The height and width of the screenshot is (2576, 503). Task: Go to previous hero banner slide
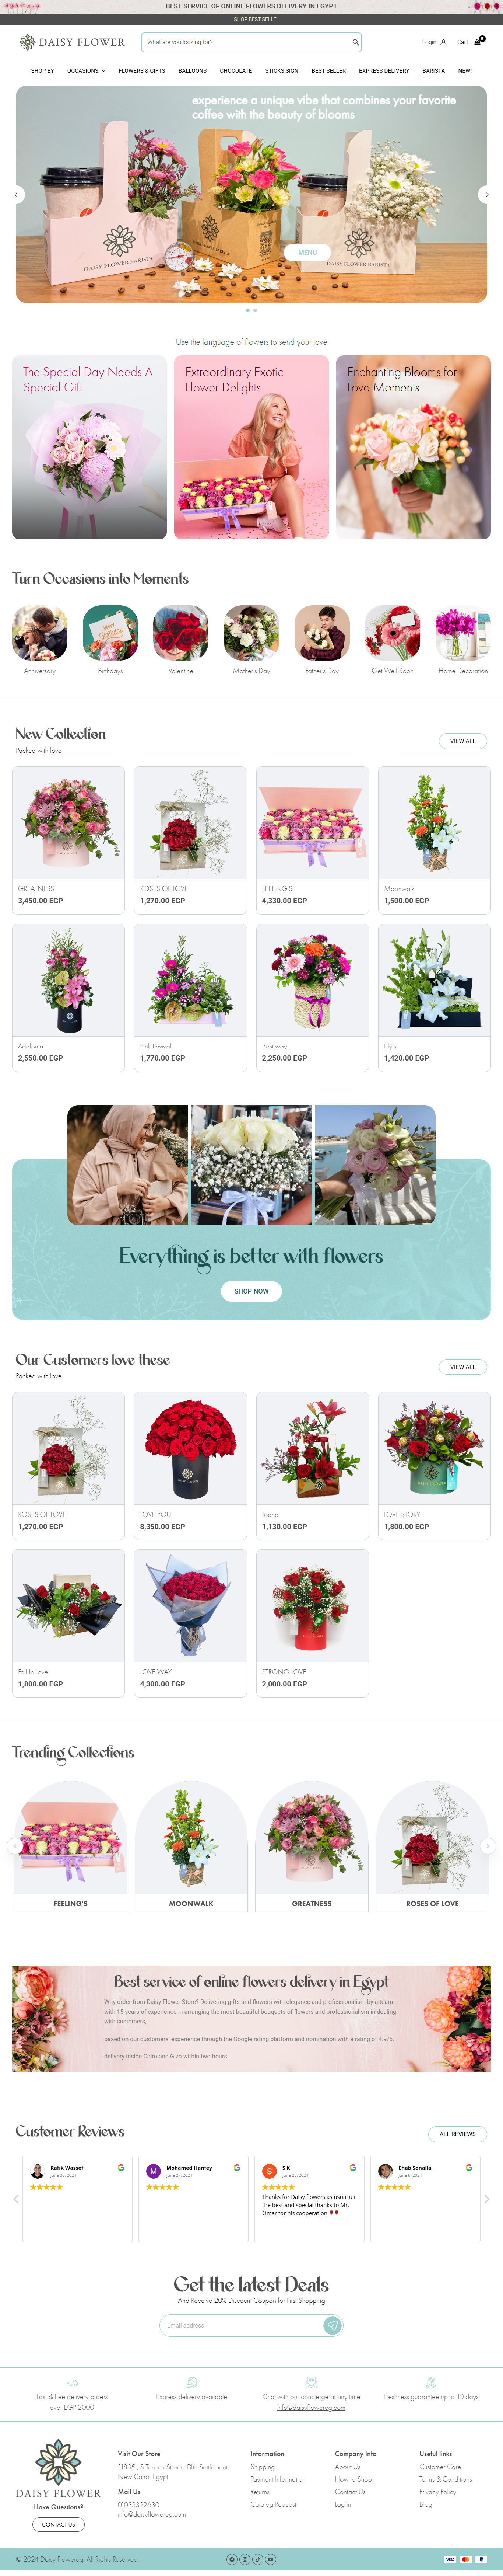click(x=16, y=195)
